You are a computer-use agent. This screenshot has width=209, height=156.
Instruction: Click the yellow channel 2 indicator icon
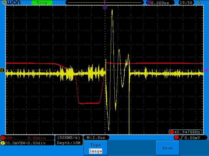(3, 143)
